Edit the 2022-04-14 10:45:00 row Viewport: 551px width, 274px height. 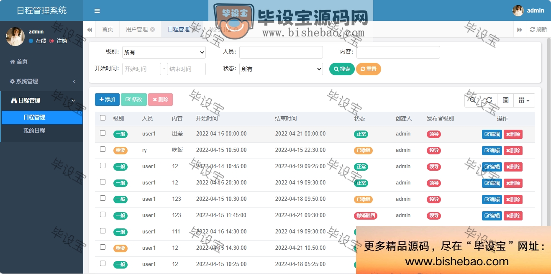coord(492,167)
